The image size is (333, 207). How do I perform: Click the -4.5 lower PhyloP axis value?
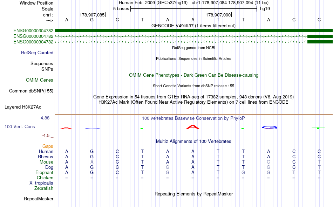click(46, 136)
